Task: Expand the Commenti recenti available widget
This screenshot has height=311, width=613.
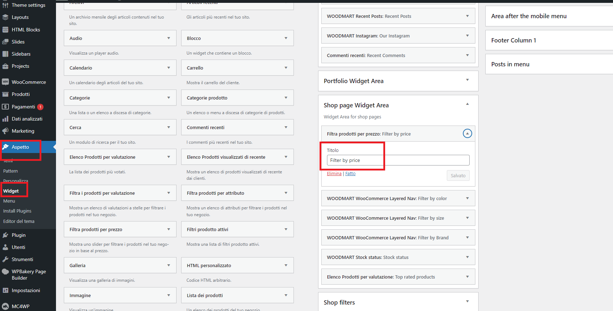Action: [286, 127]
